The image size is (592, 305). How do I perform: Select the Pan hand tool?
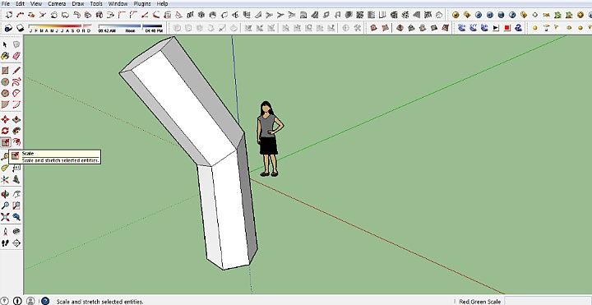[x=16, y=194]
